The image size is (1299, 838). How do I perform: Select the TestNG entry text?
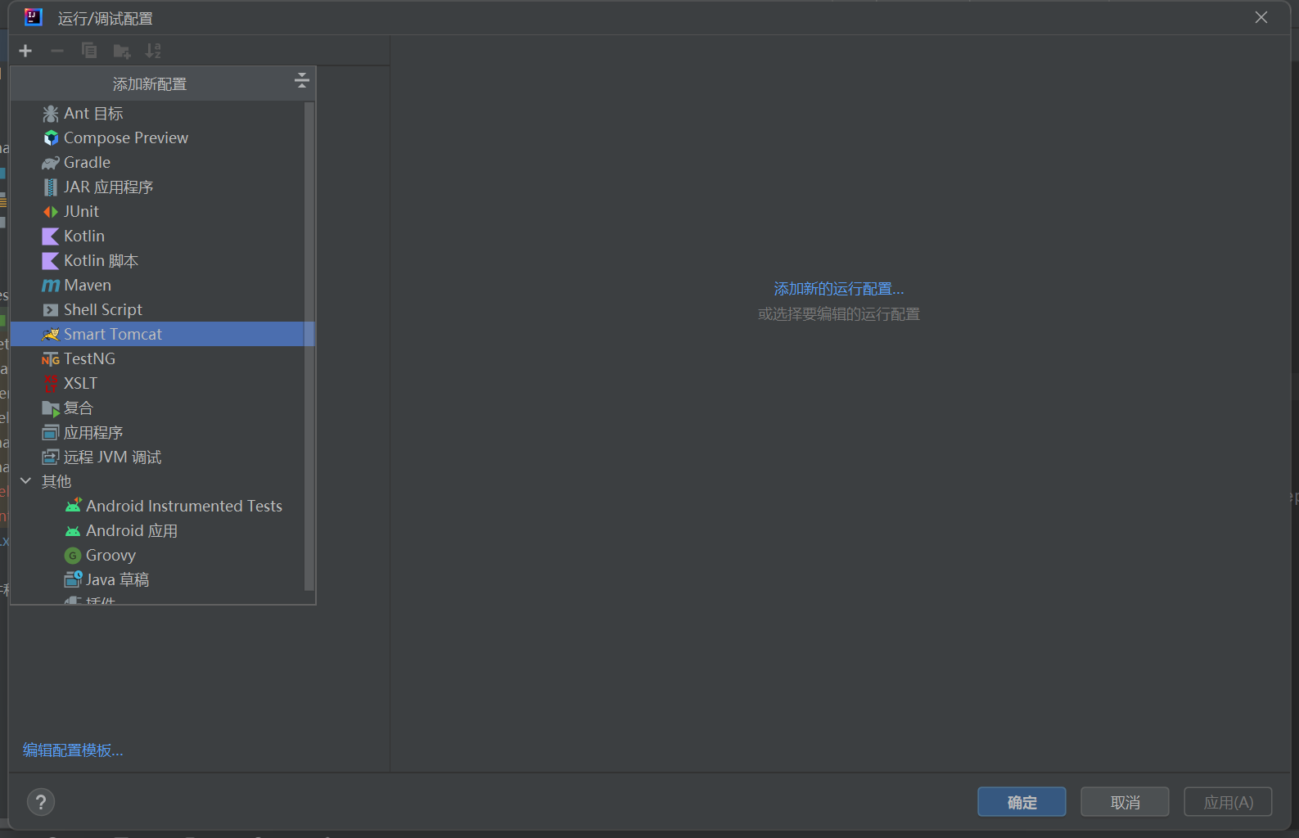[89, 359]
